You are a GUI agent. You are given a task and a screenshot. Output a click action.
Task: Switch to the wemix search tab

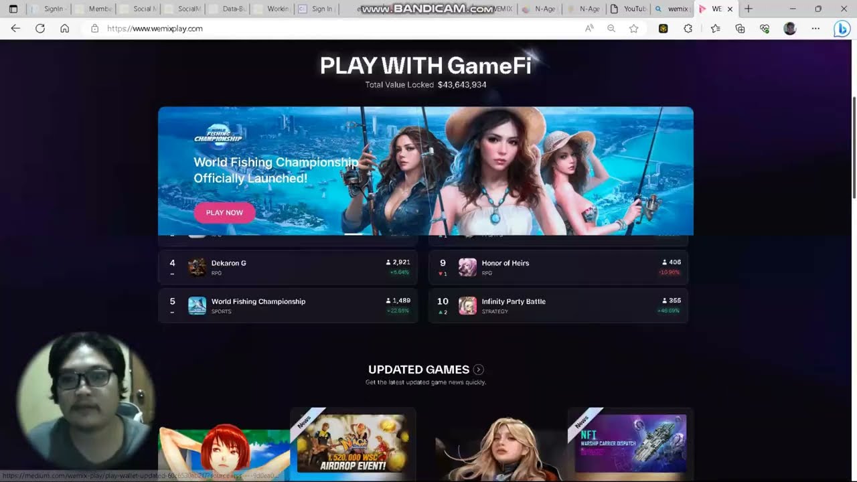(672, 9)
